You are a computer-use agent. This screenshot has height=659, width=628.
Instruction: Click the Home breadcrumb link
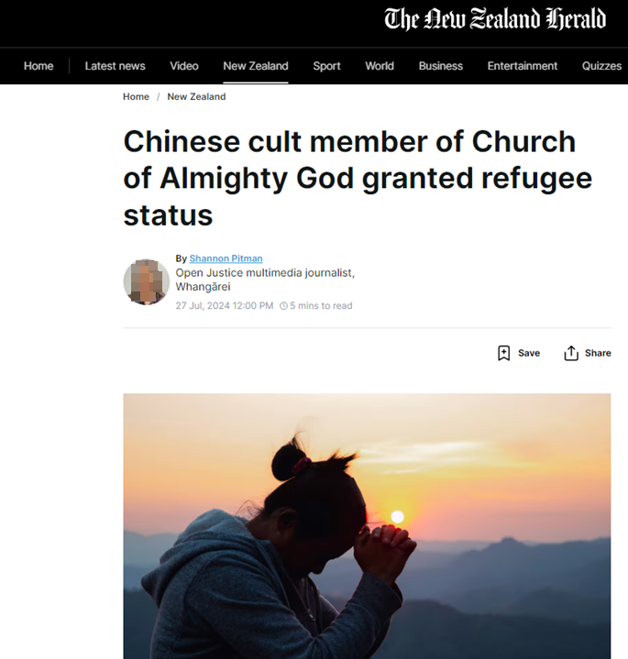136,96
